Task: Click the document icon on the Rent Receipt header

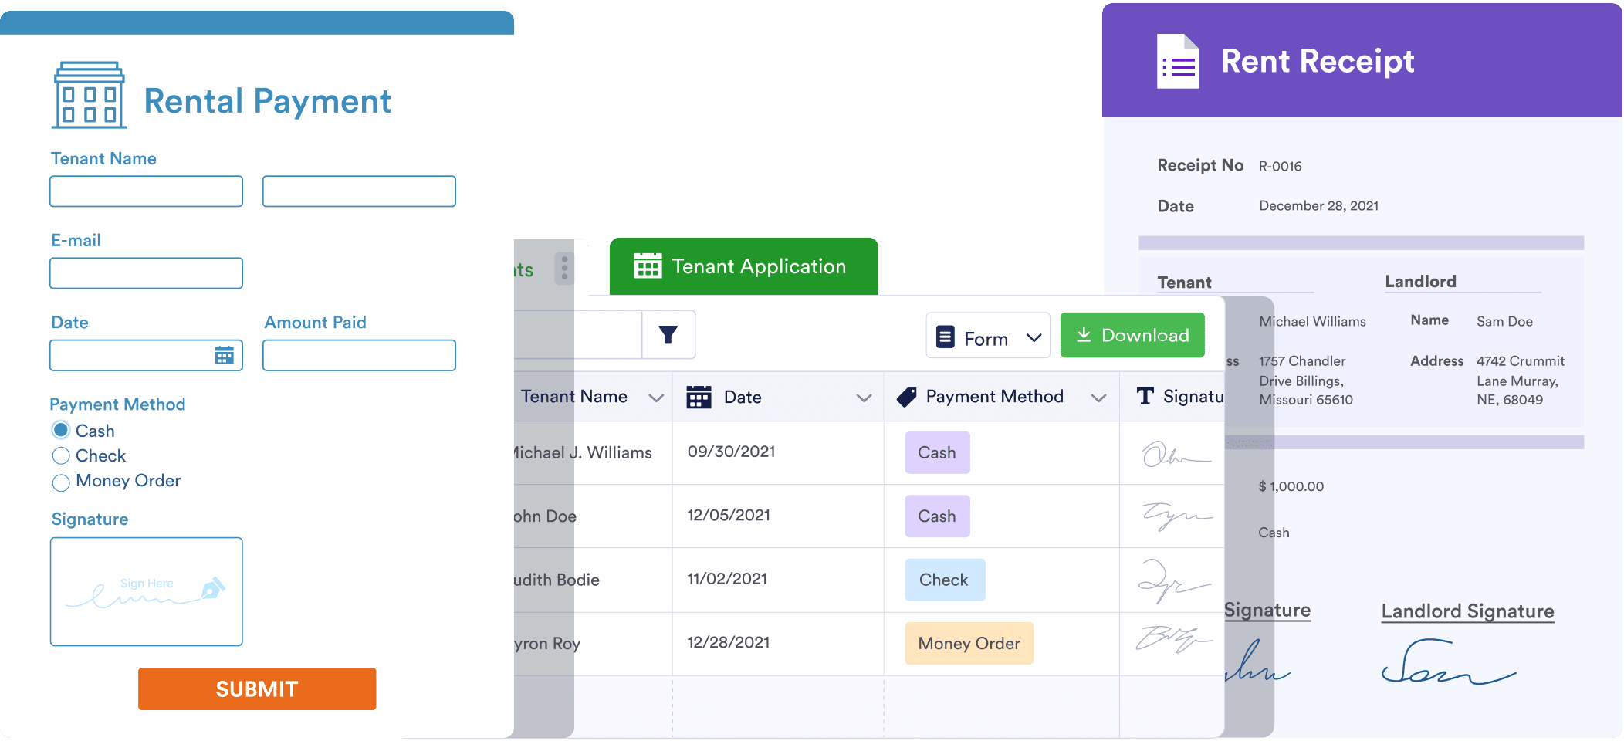Action: point(1178,62)
